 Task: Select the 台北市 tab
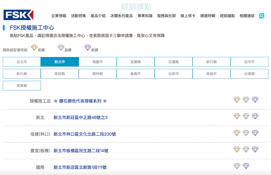pyautogui.click(x=22, y=62)
